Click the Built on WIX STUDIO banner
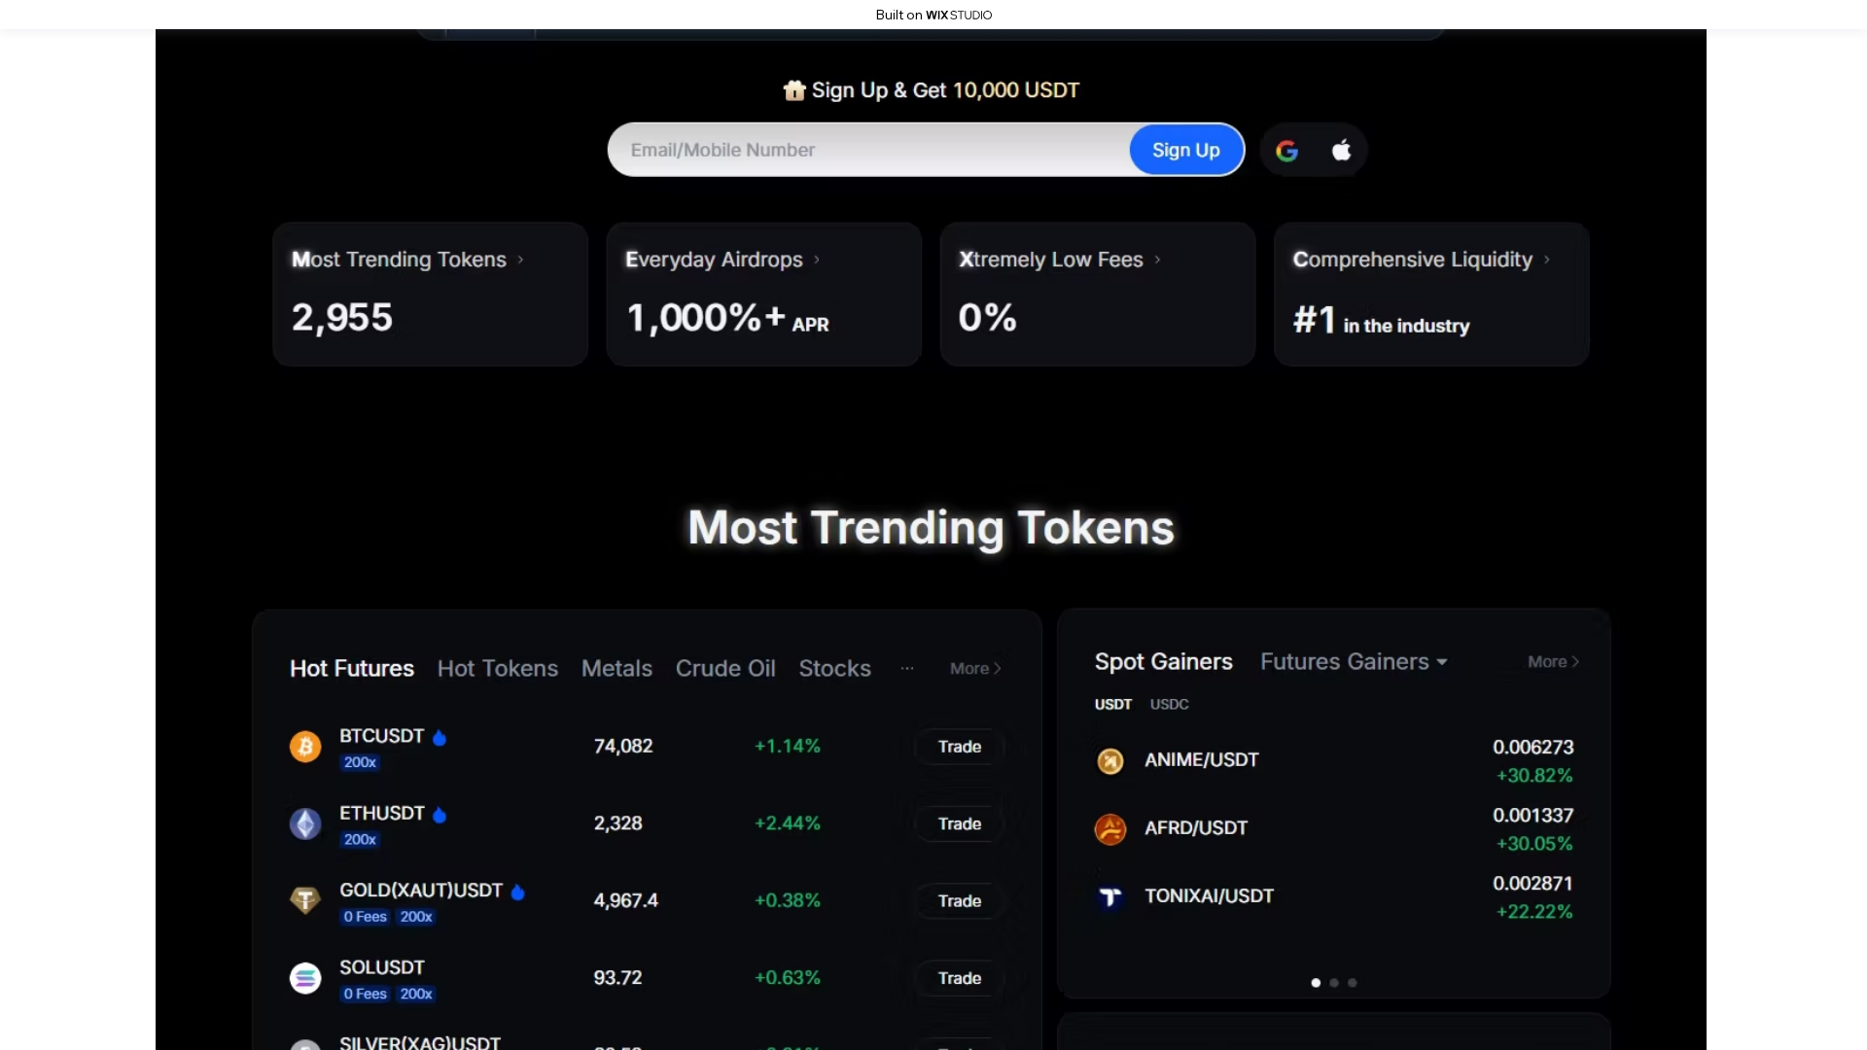Screen dimensions: 1867x1050 [933, 15]
